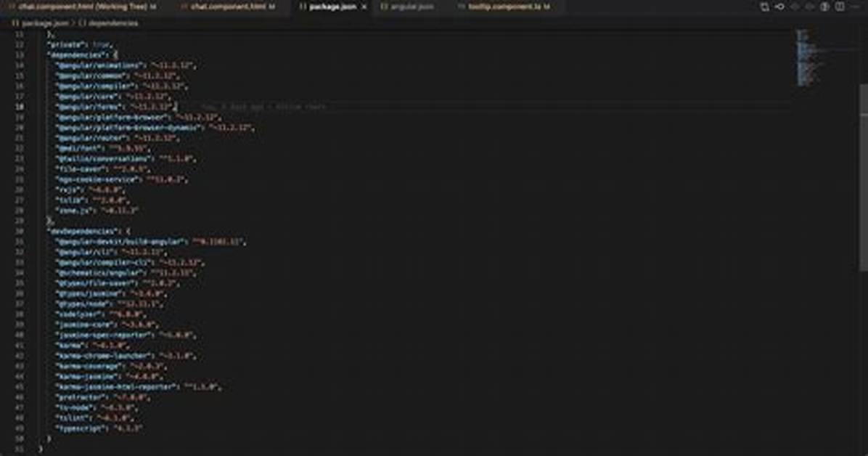The image size is (868, 456).
Task: Close the package.json tab
Action: coord(364,7)
